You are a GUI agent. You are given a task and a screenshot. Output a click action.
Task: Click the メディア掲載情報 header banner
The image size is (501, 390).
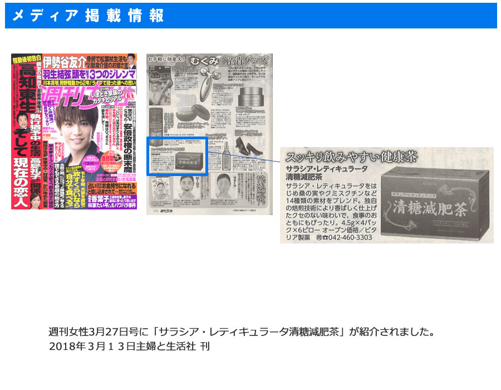(250, 16)
